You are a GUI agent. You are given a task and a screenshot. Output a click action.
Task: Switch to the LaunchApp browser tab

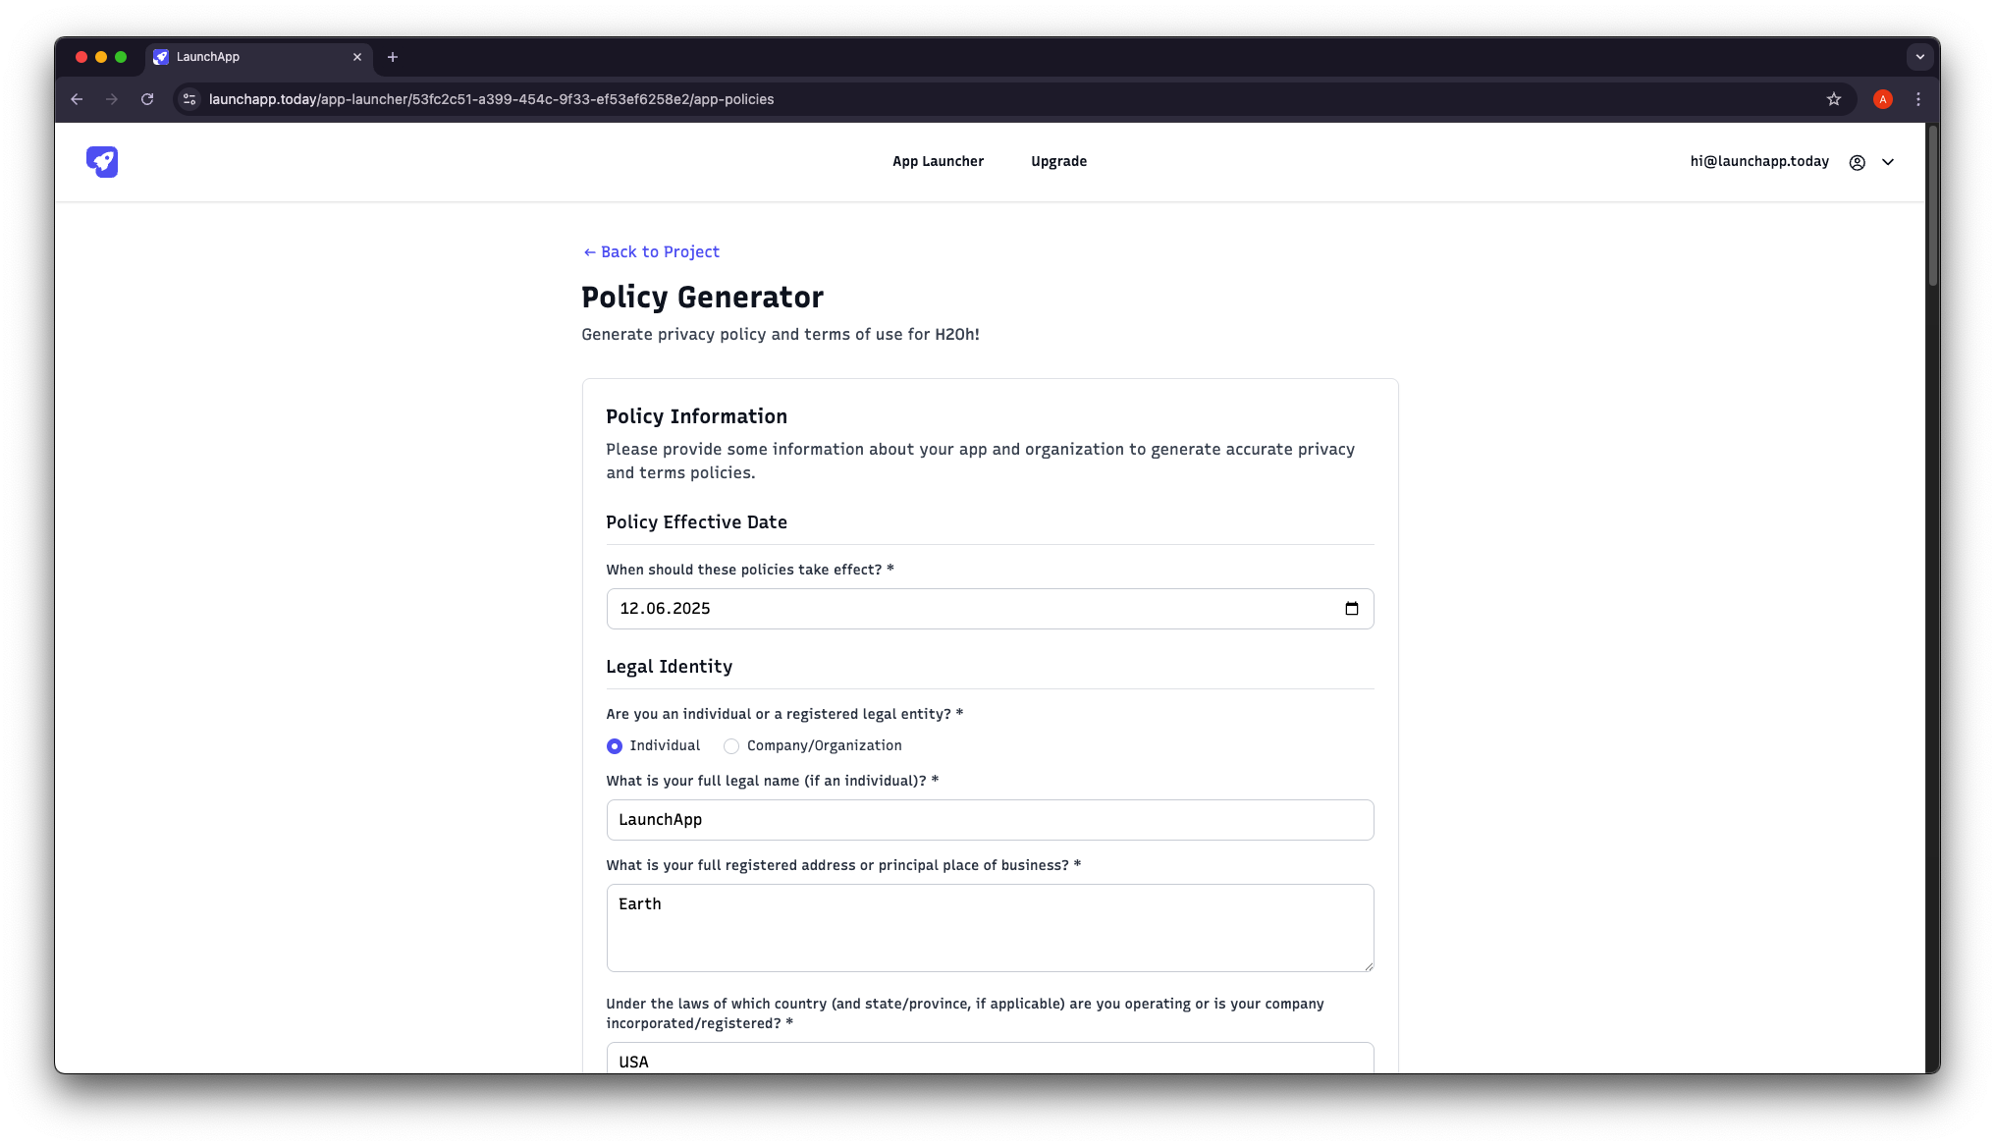click(x=259, y=57)
